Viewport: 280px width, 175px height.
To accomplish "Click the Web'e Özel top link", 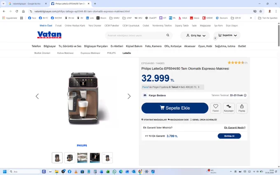I will pos(46,26).
